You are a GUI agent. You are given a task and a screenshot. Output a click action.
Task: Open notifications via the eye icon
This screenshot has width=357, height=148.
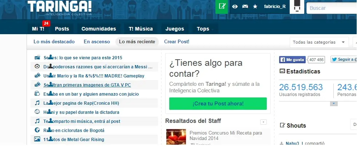point(235,7)
